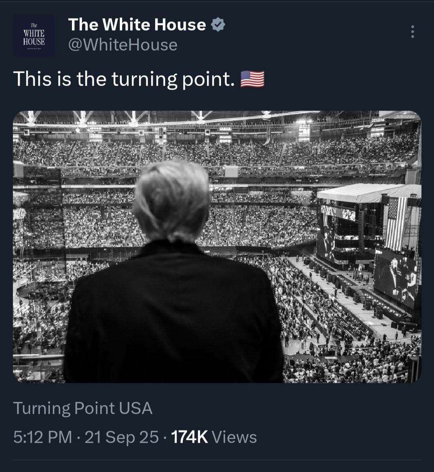This screenshot has width=434, height=472.
Task: Click the American flag emoji in the post
Action: click(x=252, y=79)
